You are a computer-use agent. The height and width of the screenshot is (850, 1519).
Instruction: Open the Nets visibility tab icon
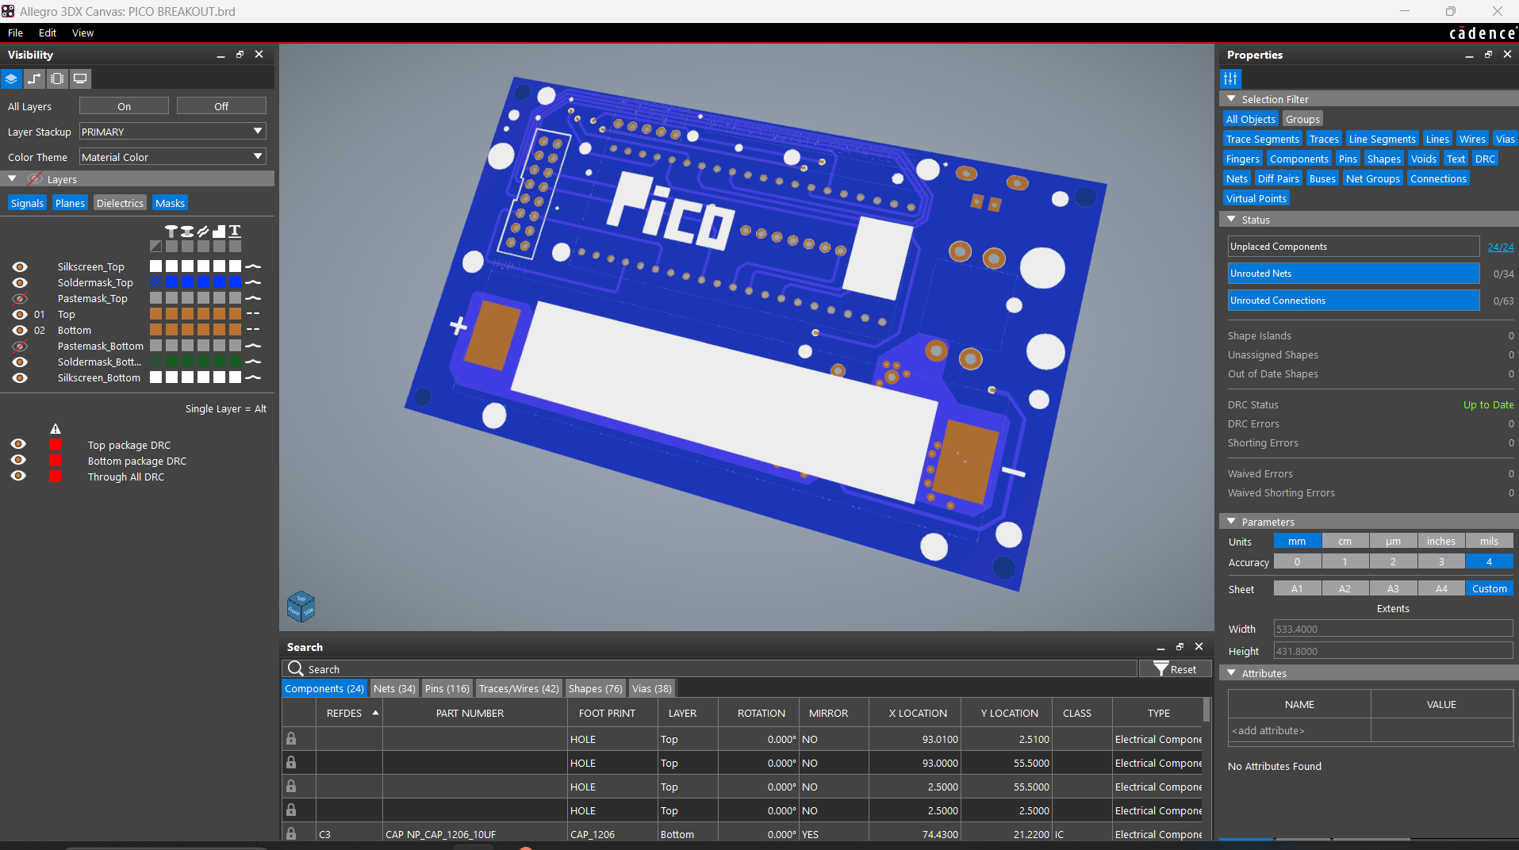[34, 78]
